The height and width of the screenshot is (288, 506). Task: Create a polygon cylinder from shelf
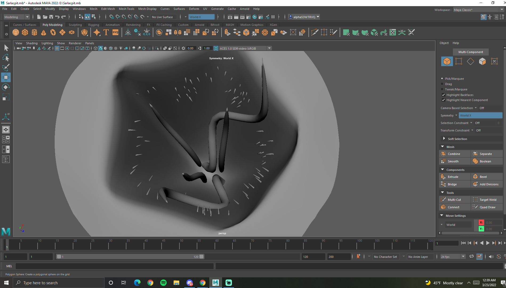(34, 33)
